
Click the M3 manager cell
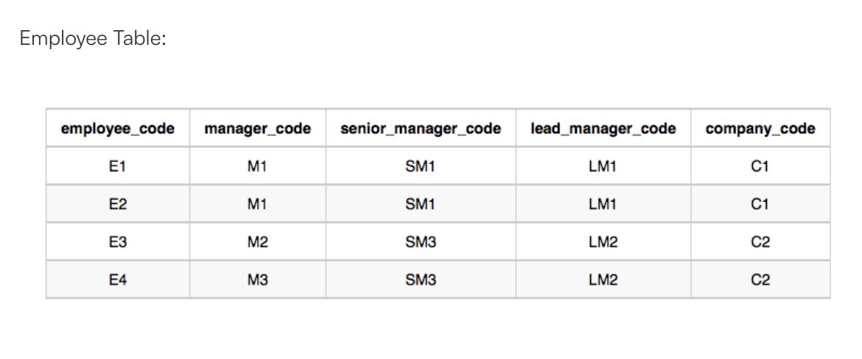pyautogui.click(x=257, y=280)
